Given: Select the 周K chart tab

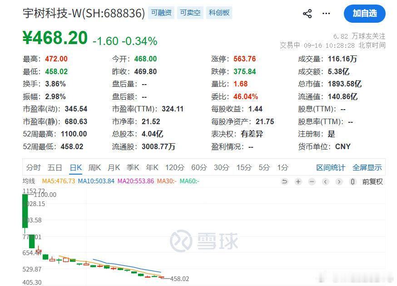Looking at the screenshot, I should tap(94, 167).
